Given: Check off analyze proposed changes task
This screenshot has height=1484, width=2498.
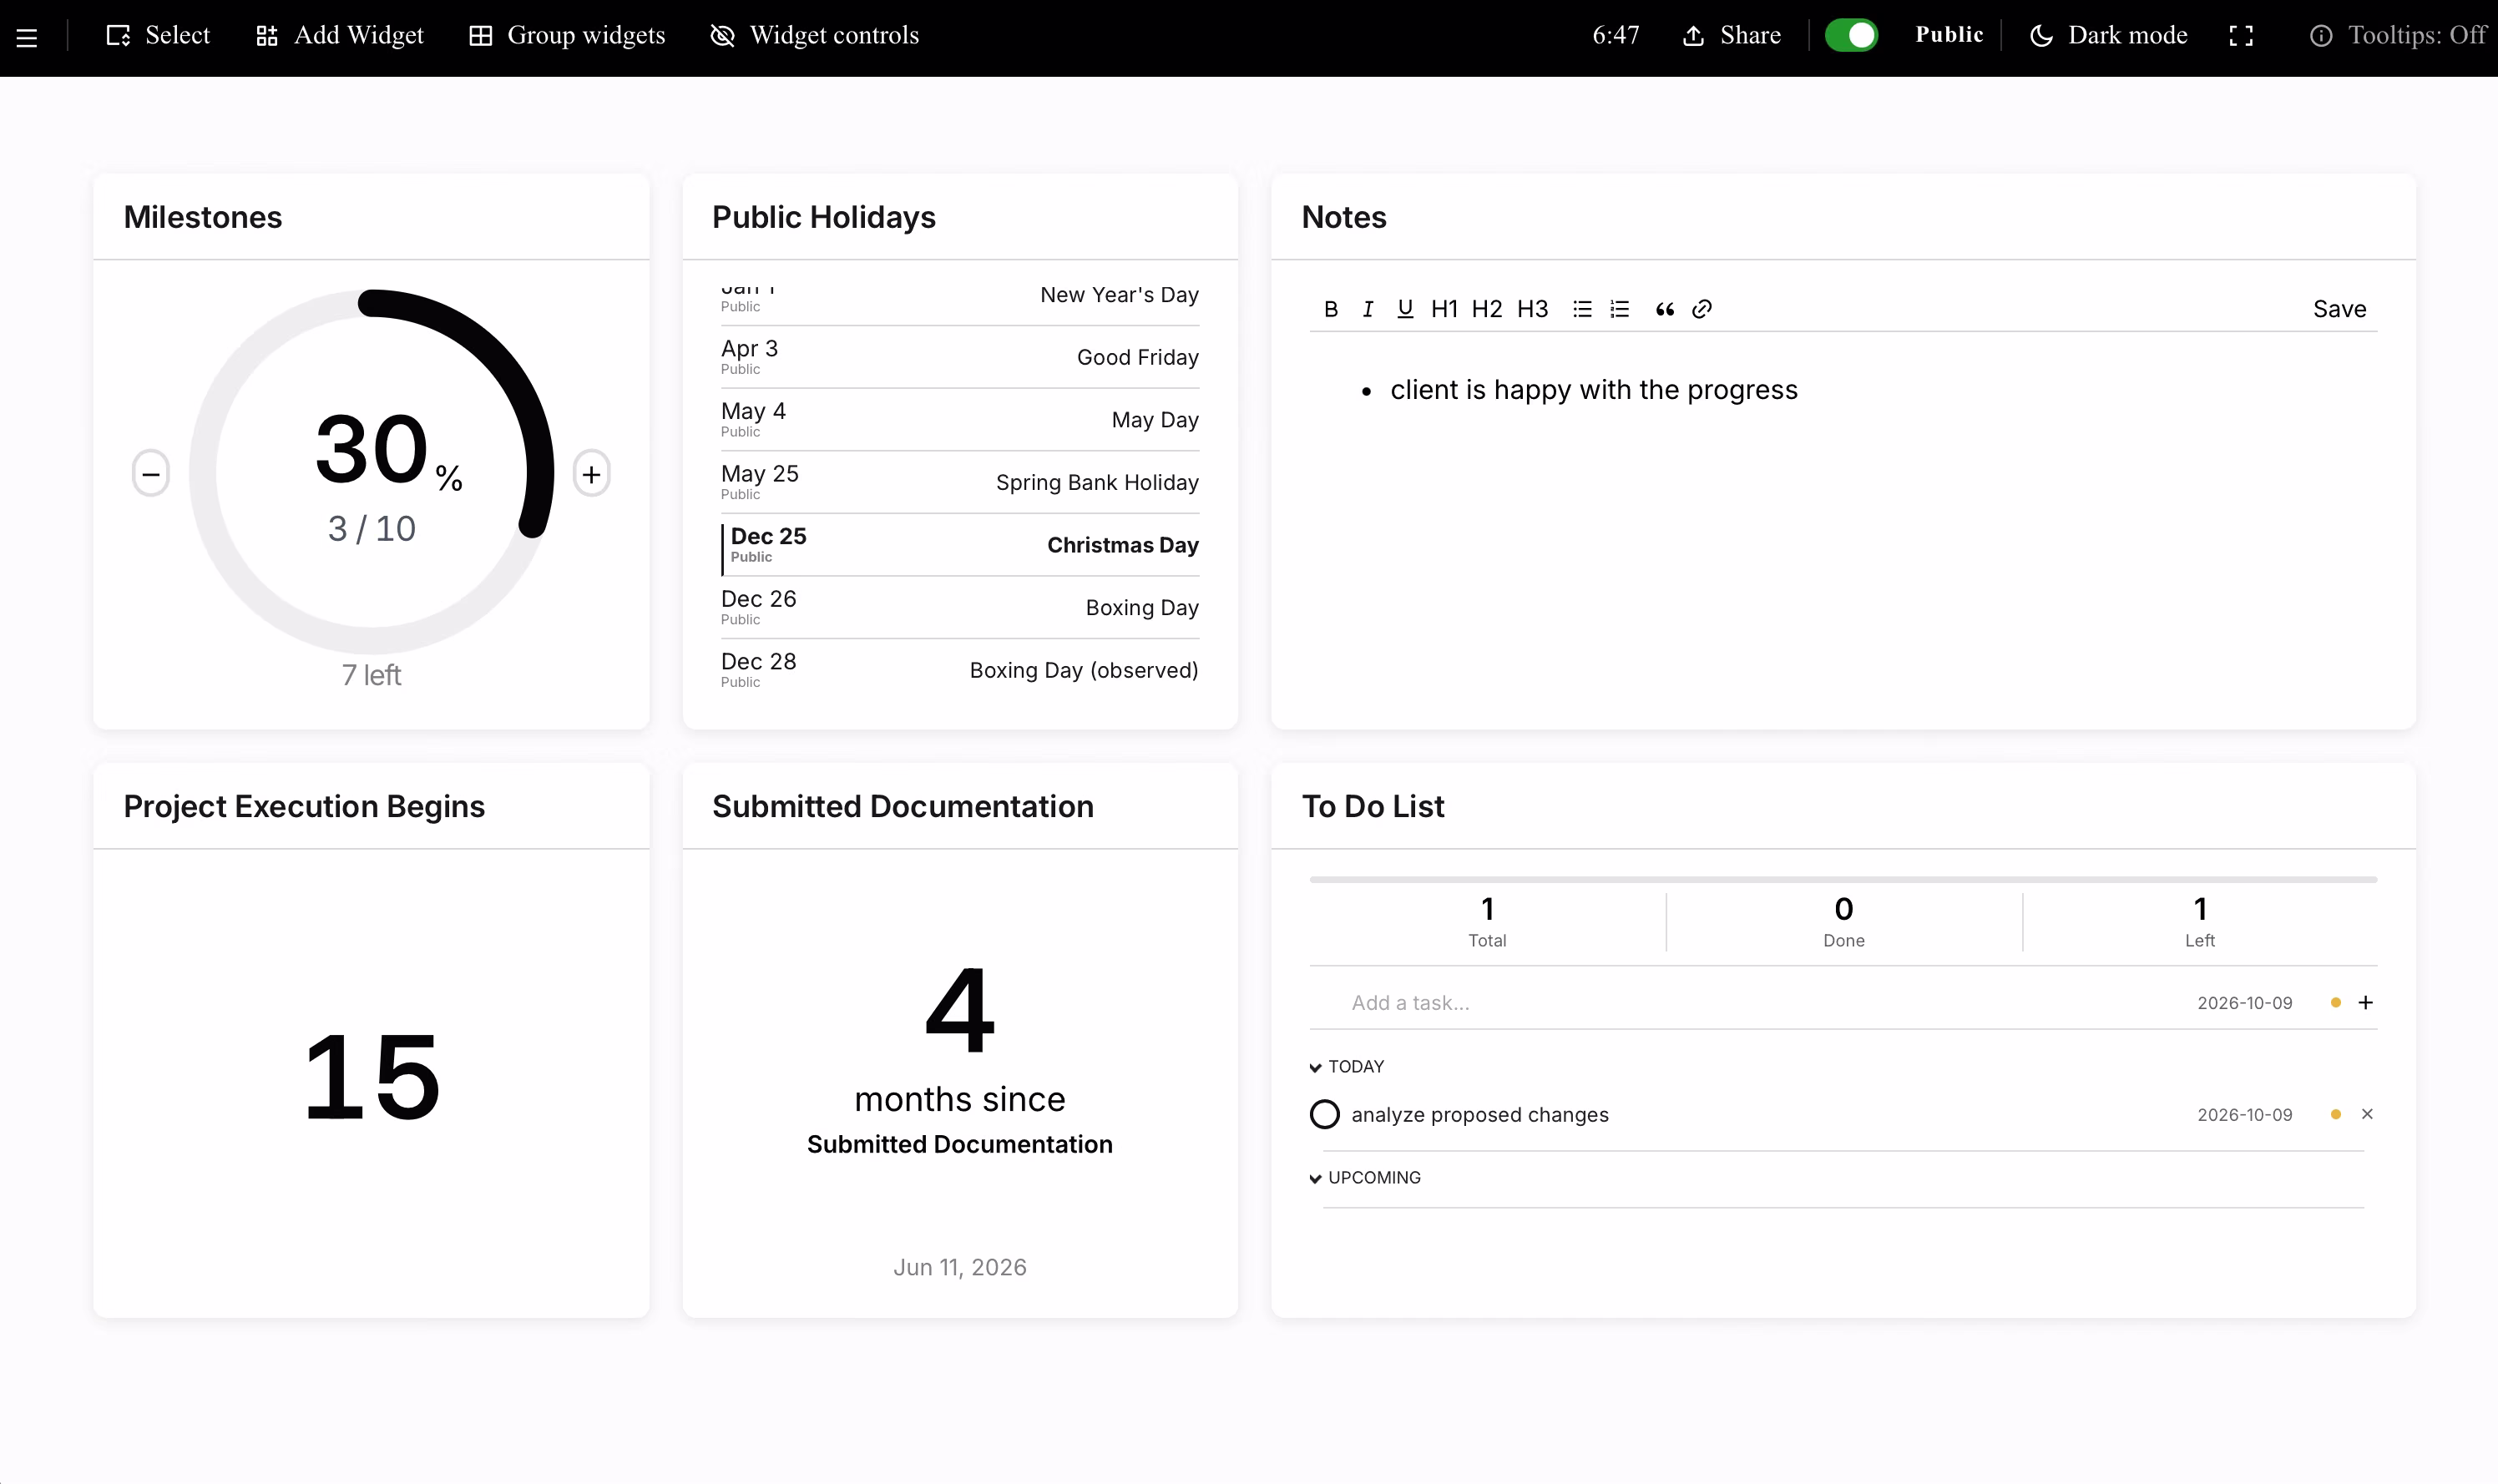Looking at the screenshot, I should tap(1324, 1114).
